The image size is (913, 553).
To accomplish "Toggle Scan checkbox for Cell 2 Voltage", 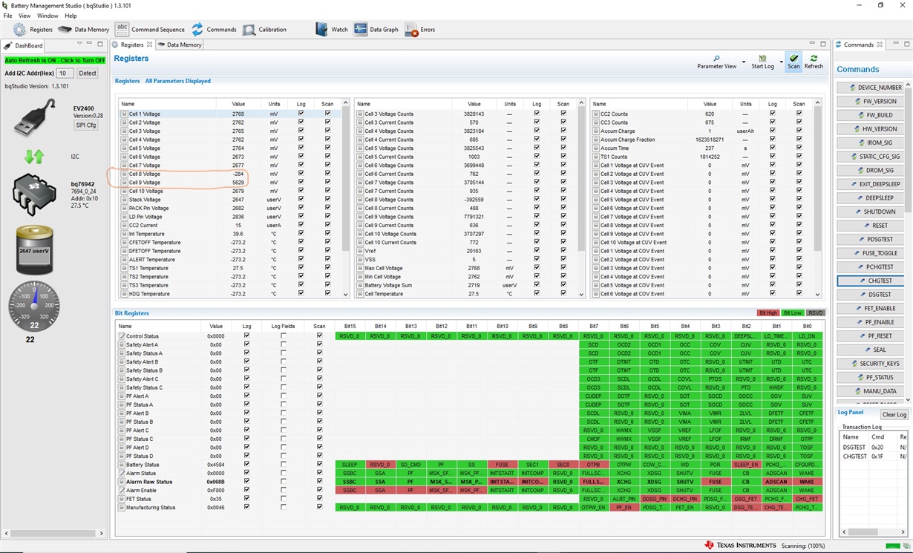I will pos(327,122).
